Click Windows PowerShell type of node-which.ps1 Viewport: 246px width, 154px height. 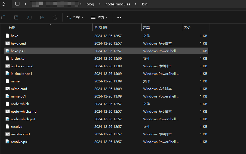point(161,119)
